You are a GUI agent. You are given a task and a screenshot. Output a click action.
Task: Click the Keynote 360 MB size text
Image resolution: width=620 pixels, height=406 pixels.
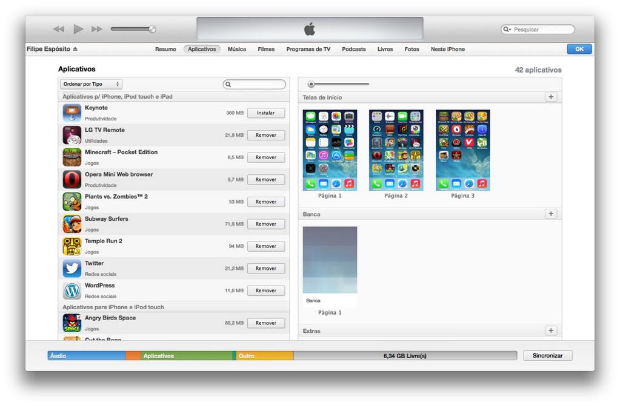(x=235, y=113)
